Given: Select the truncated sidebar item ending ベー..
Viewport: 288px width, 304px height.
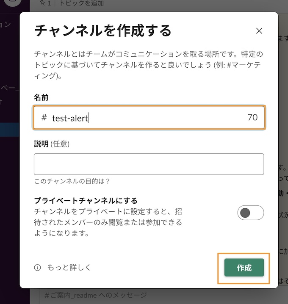Looking at the screenshot, I should pyautogui.click(x=9, y=89).
